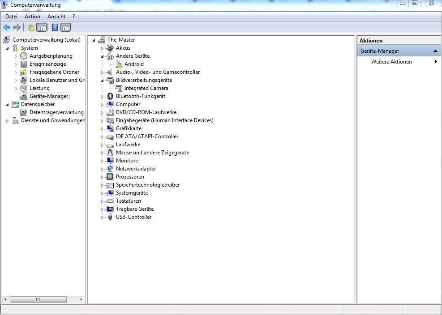Collapse the Datenspeicher node
Viewport: 442px width, 315px height.
pos(8,105)
